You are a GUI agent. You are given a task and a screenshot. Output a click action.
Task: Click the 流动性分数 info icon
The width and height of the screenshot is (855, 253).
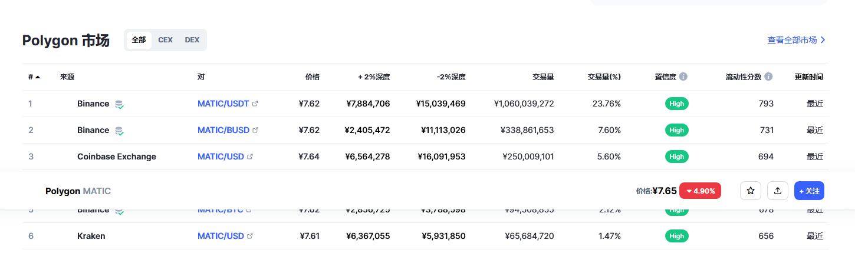click(768, 76)
